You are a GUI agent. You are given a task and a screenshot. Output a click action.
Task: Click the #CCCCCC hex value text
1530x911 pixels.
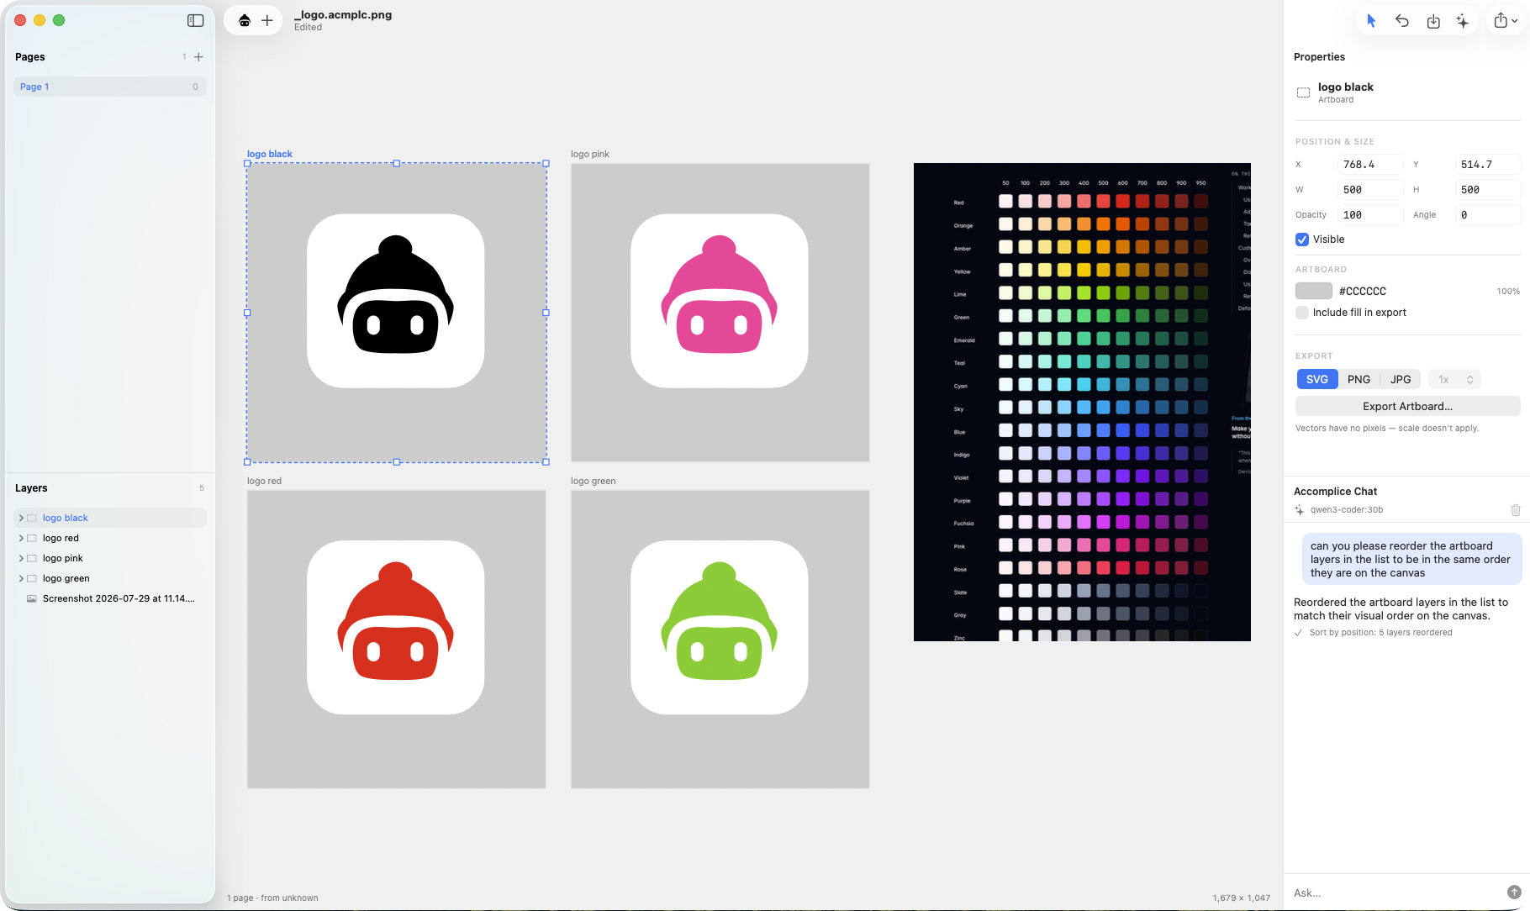[x=1362, y=291]
